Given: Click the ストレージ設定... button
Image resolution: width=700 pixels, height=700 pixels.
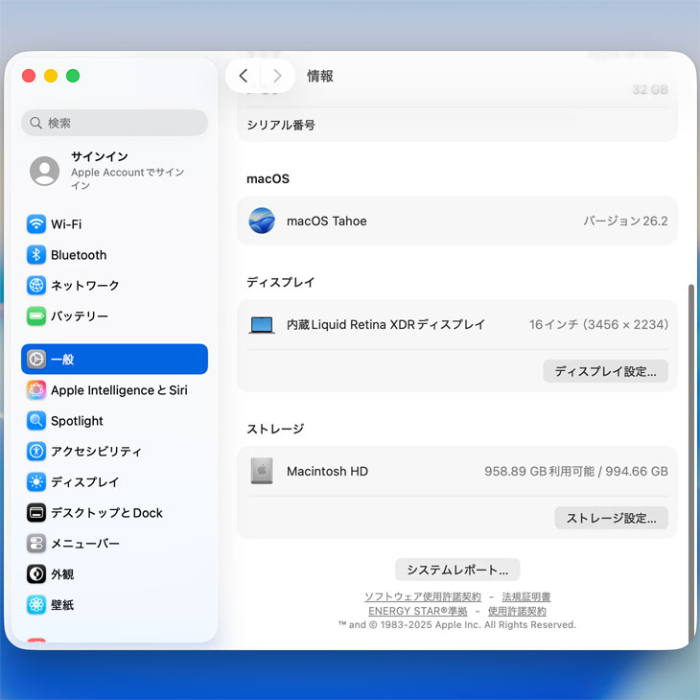Looking at the screenshot, I should pos(611,518).
